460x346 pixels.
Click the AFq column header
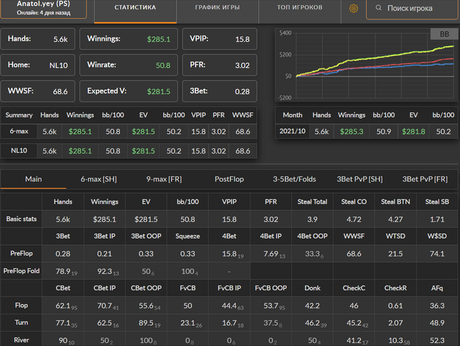coord(437,288)
